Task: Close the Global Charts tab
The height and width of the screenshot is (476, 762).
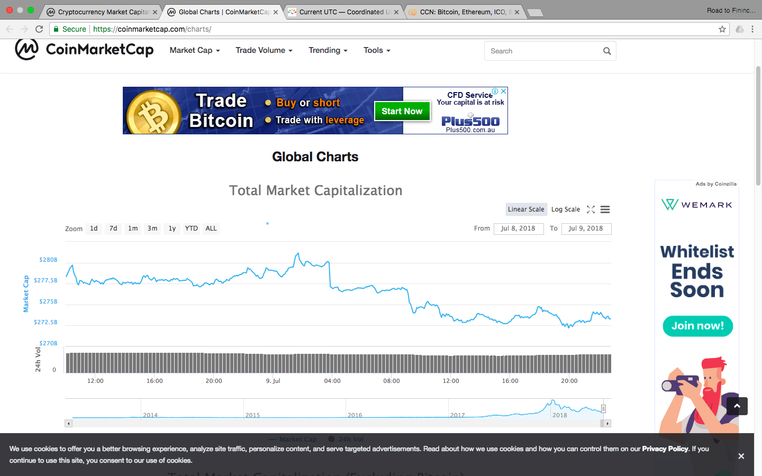Action: [x=276, y=12]
